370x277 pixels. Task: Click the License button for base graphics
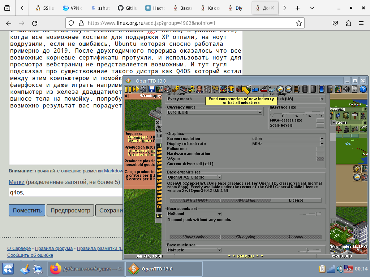tap(296, 201)
